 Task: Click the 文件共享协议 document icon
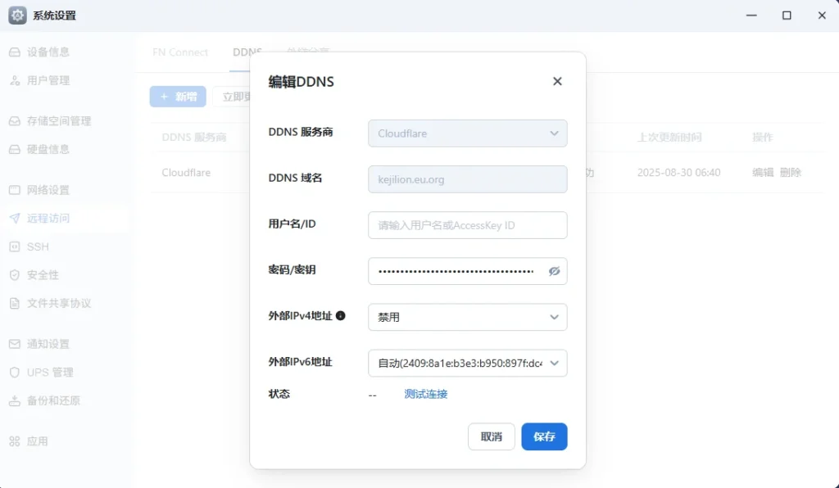(x=15, y=303)
